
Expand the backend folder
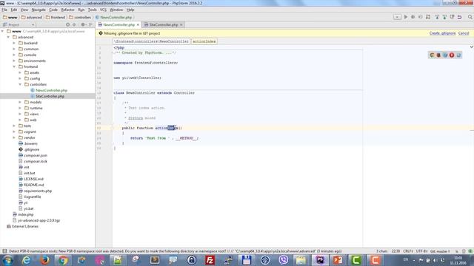[x=14, y=43]
